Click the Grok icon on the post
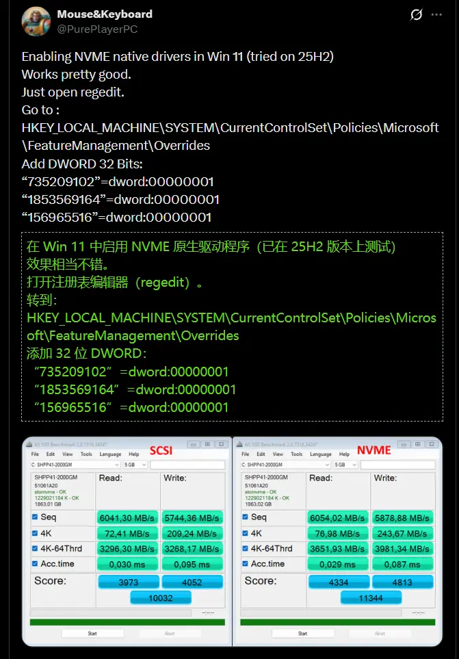Viewport: 459px width, 659px height. pyautogui.click(x=416, y=14)
